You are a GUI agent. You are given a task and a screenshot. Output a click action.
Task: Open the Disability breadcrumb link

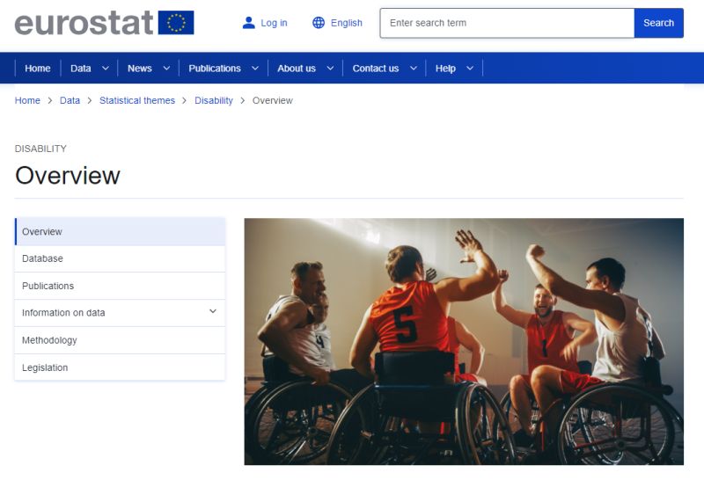tap(214, 100)
